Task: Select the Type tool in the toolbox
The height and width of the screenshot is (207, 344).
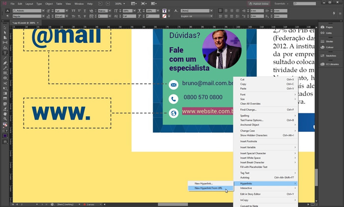Action: [x=5, y=53]
